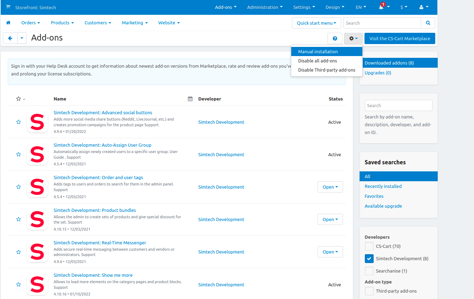Click the top Search input field

click(x=382, y=23)
